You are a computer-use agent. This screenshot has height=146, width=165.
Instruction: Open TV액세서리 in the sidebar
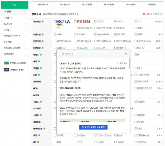15,54
